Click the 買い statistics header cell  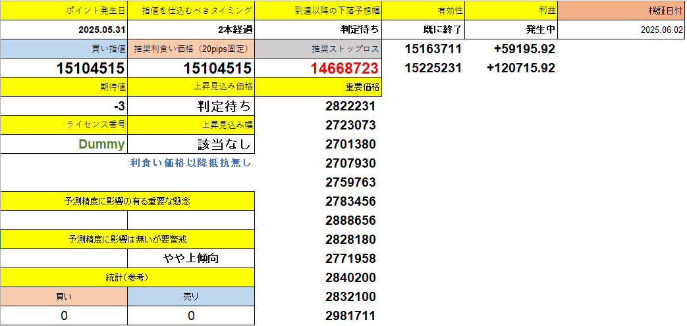pos(64,296)
